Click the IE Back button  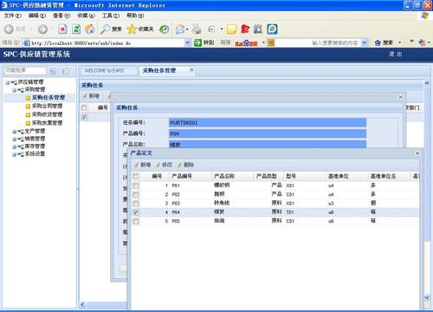9,29
